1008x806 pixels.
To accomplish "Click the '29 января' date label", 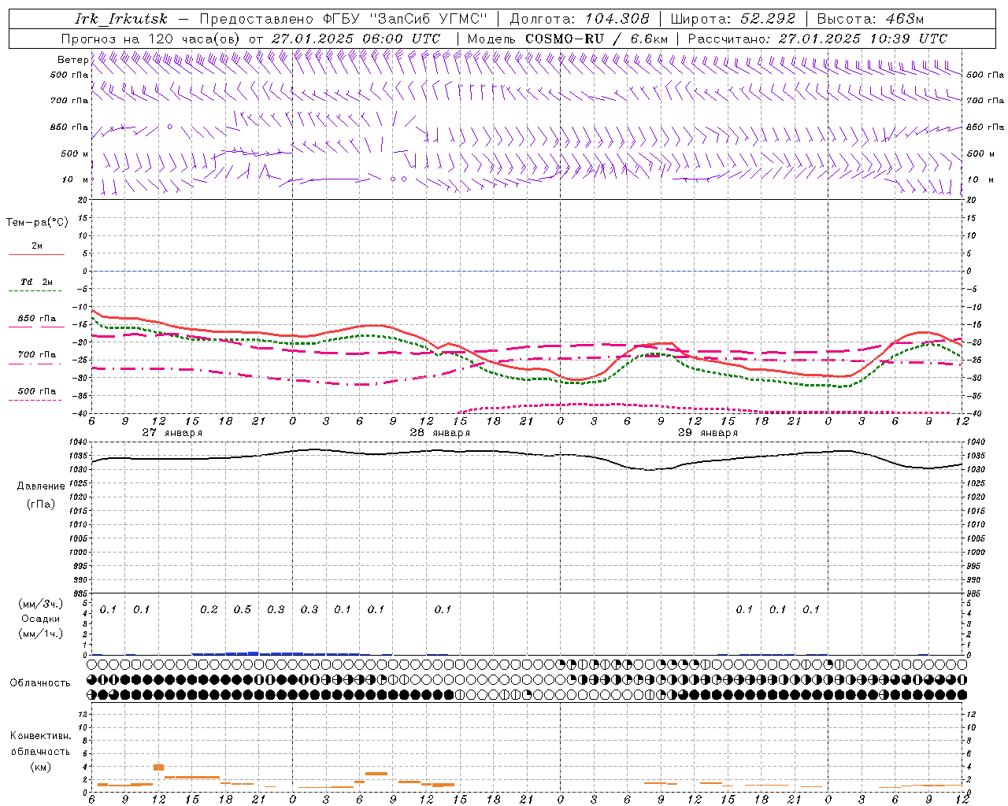I will click(x=707, y=433).
